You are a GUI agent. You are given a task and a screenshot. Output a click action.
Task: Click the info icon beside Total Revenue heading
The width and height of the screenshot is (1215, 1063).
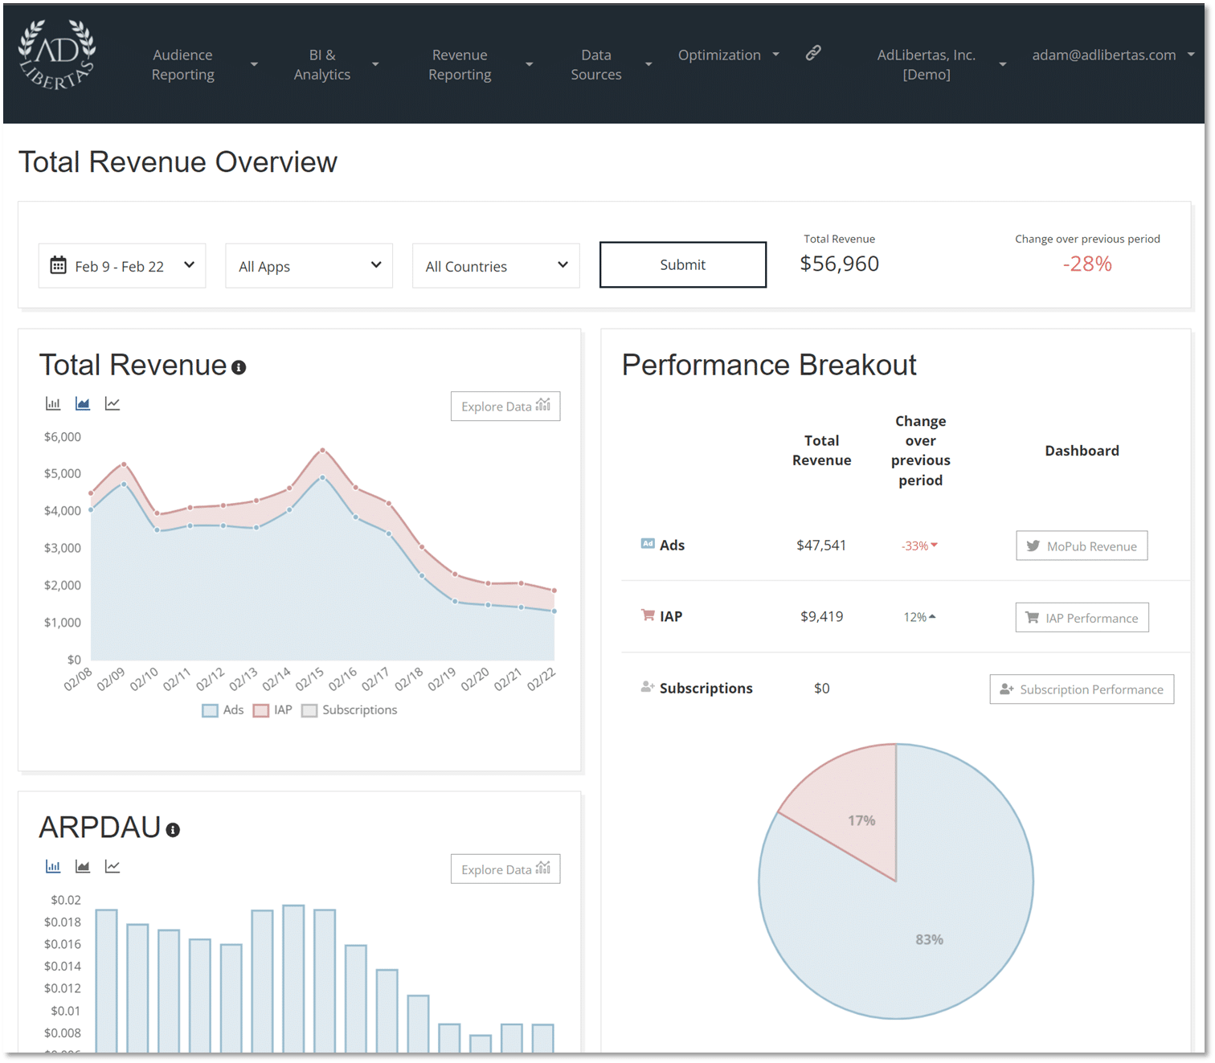239,367
